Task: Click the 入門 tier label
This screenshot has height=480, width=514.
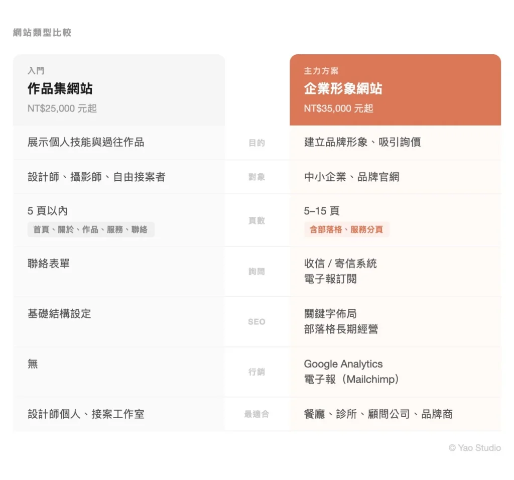Action: (x=36, y=71)
